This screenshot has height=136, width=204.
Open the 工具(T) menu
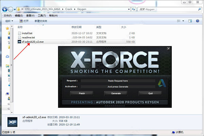coord(41,16)
